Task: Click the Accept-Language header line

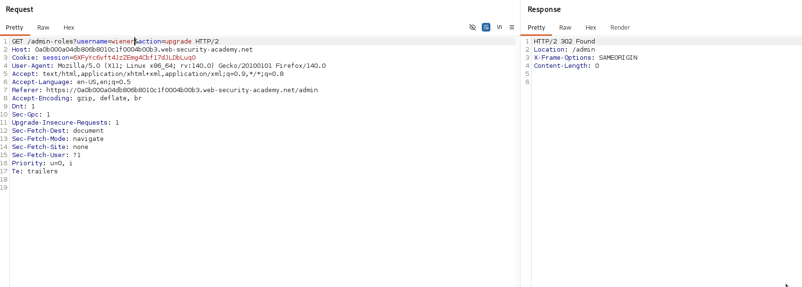Action: tap(71, 82)
